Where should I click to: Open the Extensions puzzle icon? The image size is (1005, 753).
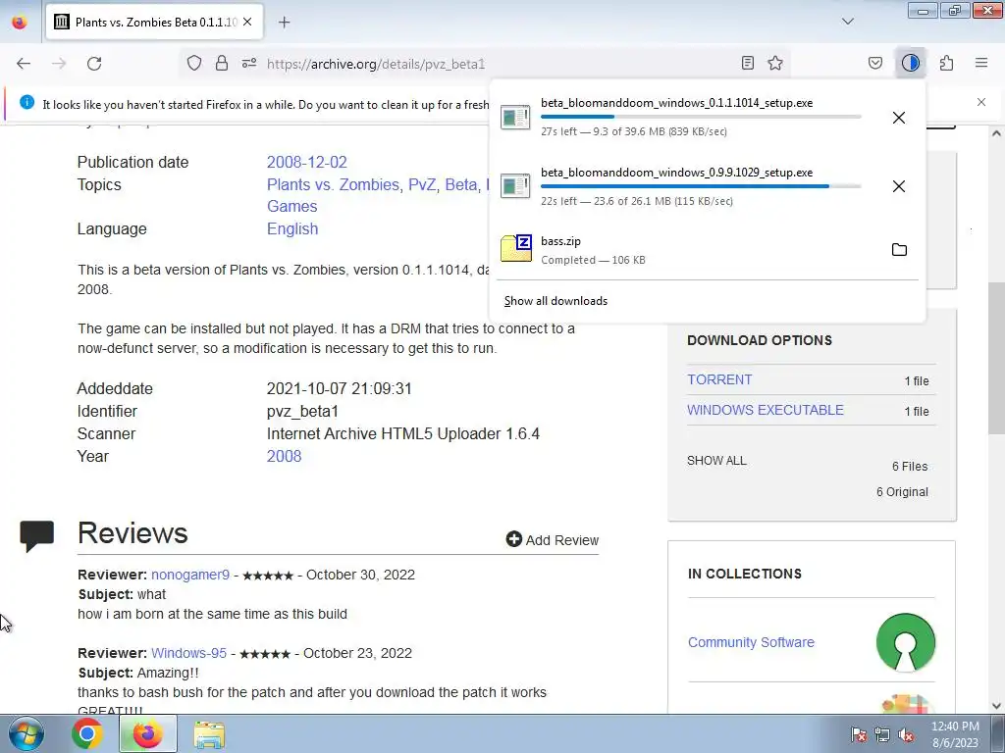click(946, 63)
